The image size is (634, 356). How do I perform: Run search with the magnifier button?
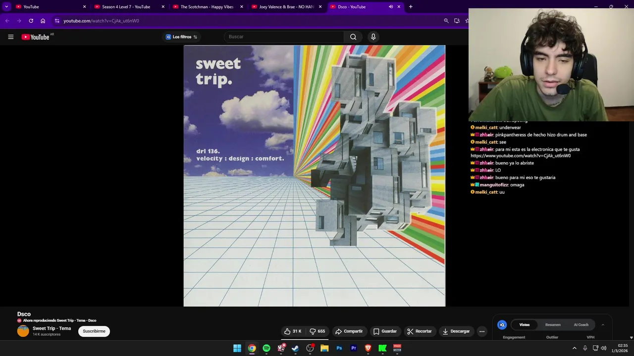click(353, 37)
